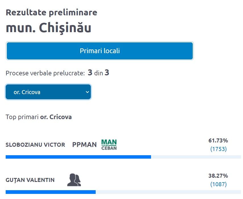Viewport: 243px width, 199px height.
Task: Select candidate name GUȚAN VALENTIN
Action: click(x=30, y=180)
